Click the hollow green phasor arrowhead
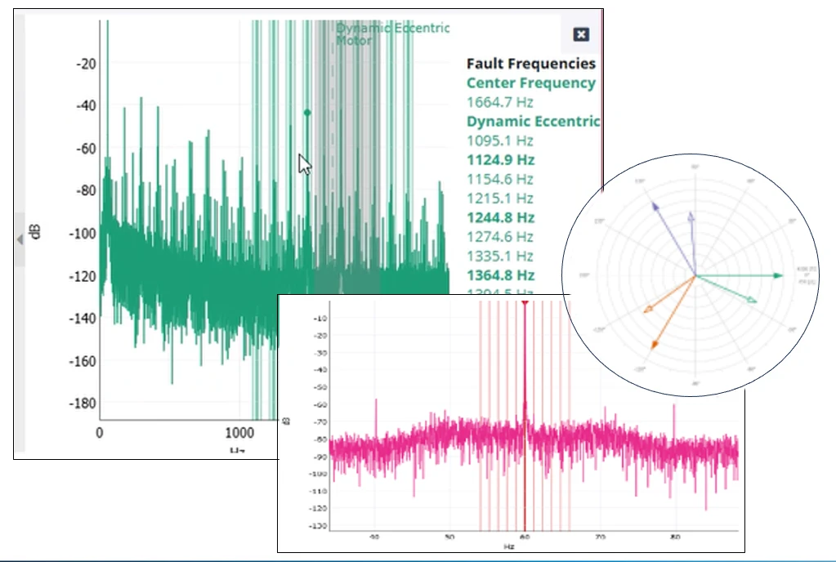 [x=751, y=301]
